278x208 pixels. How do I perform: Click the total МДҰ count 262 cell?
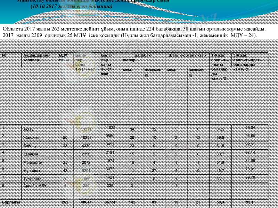point(65,202)
